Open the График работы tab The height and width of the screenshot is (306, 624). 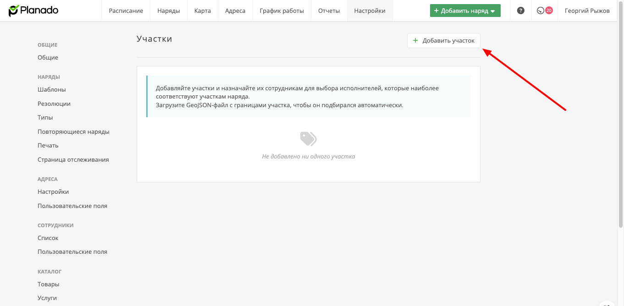click(x=282, y=11)
